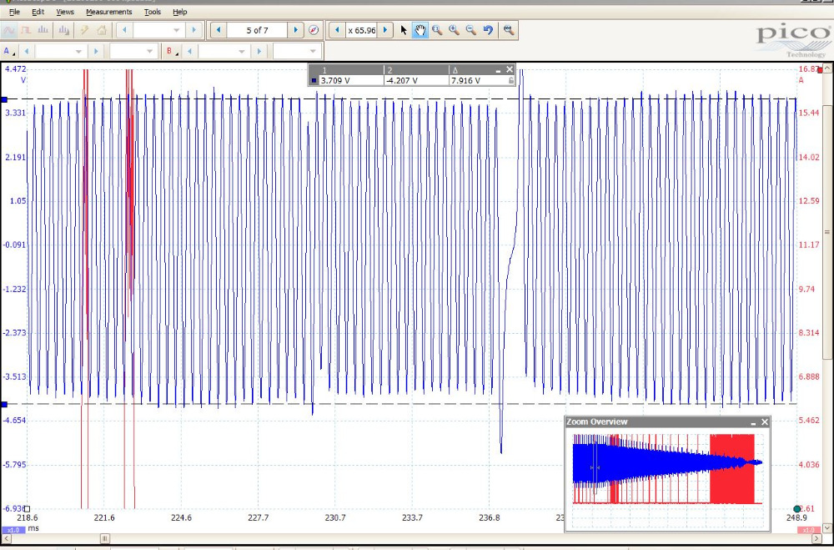The height and width of the screenshot is (550, 834).
Task: Toggle Channel B options button
Action: [x=170, y=51]
